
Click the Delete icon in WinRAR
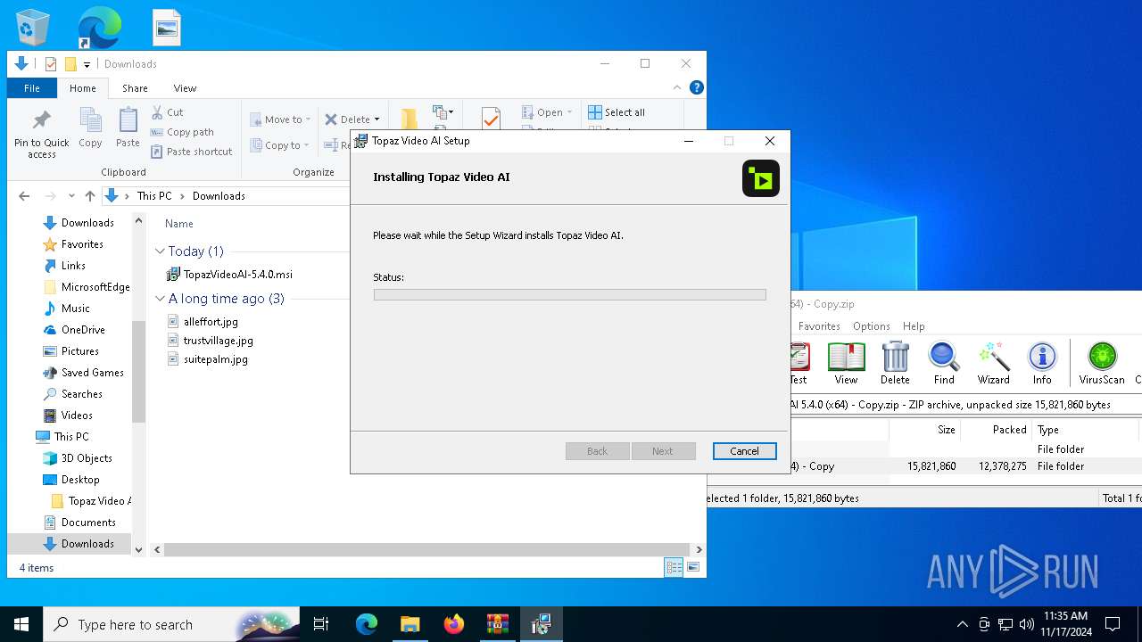pos(895,364)
